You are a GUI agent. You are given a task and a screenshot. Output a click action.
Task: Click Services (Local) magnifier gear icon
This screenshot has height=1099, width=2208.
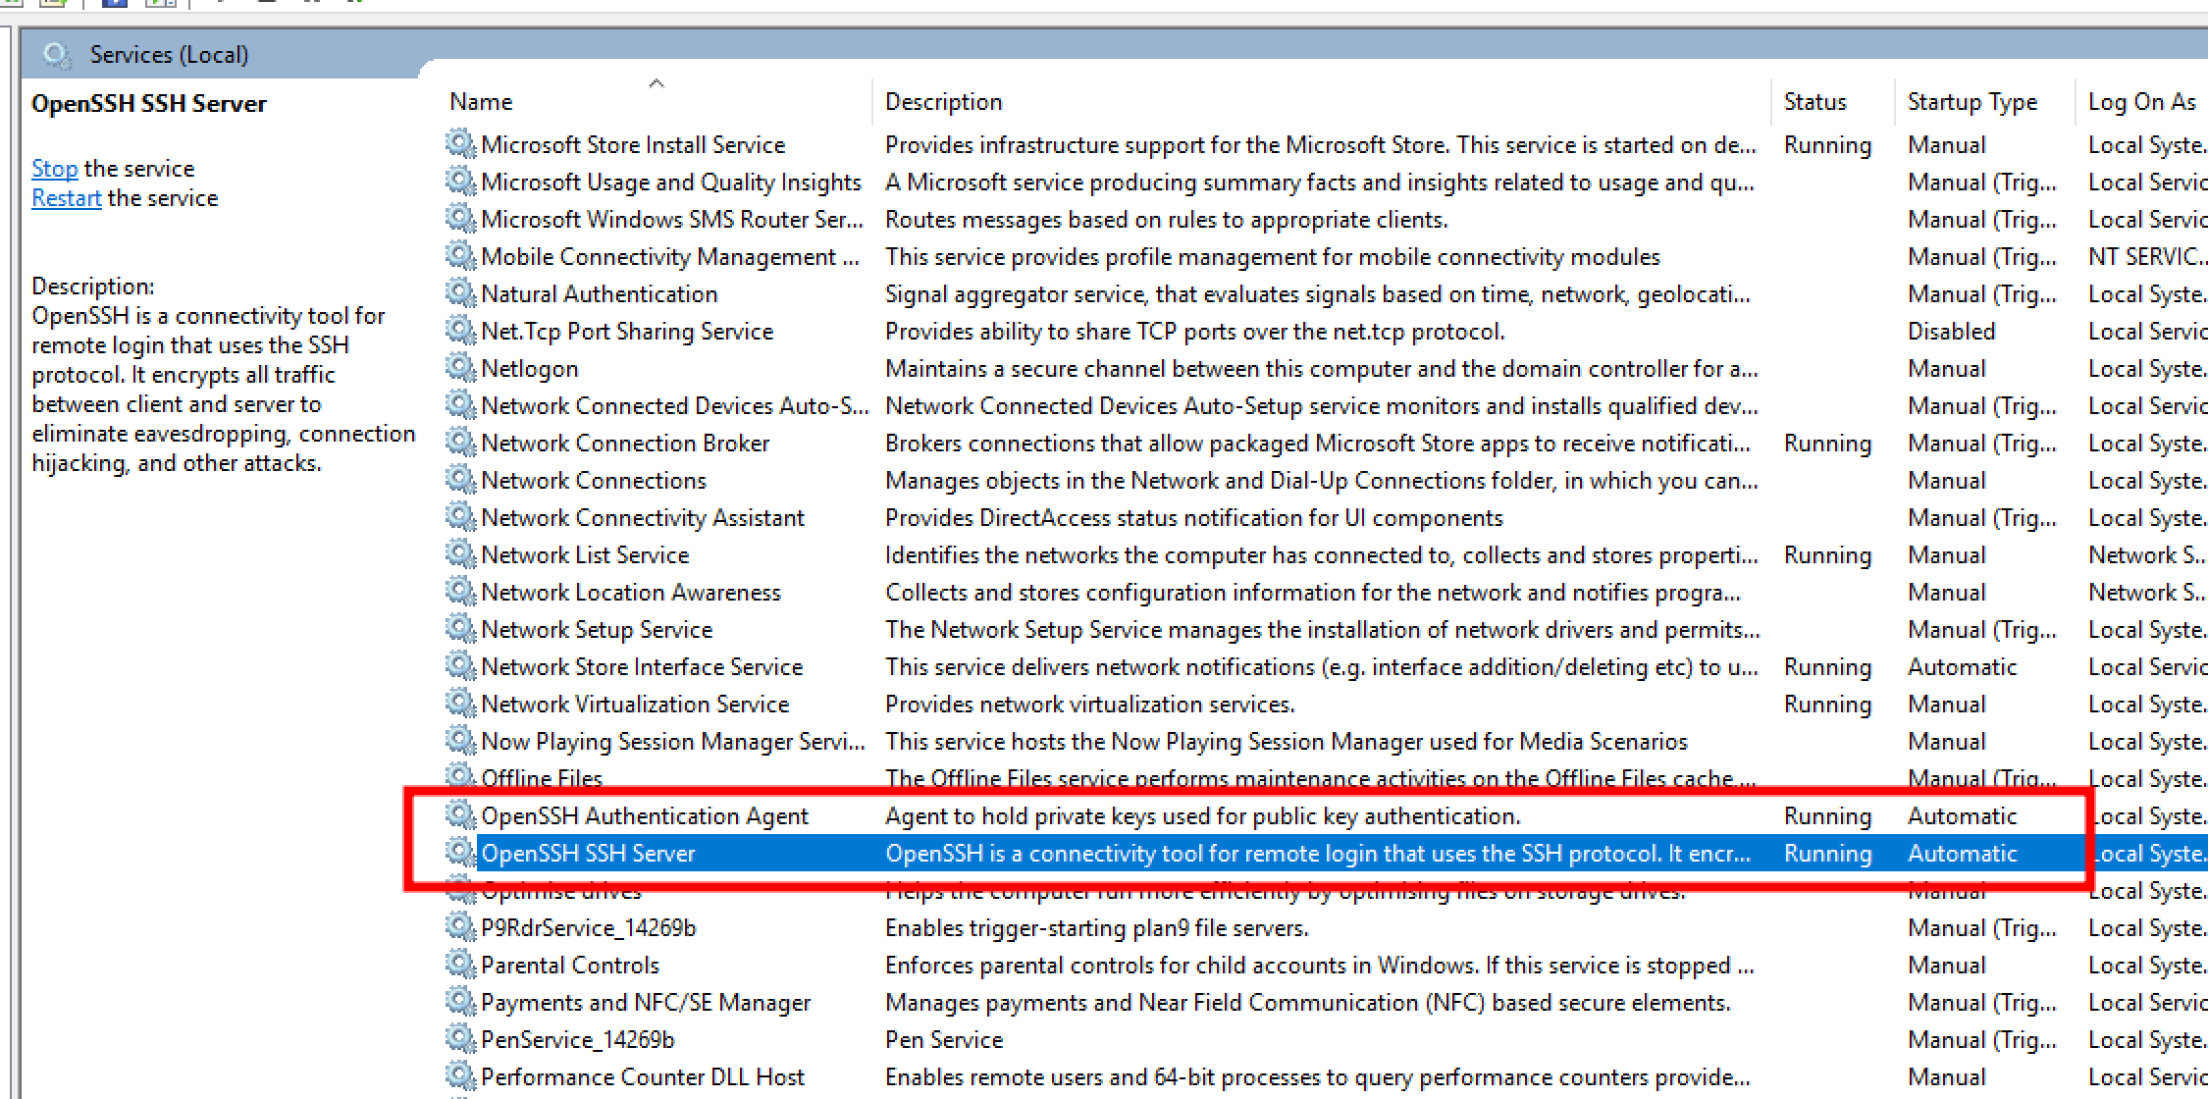[57, 55]
